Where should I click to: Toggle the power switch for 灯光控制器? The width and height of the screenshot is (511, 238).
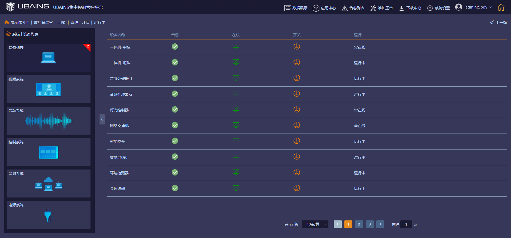297,109
